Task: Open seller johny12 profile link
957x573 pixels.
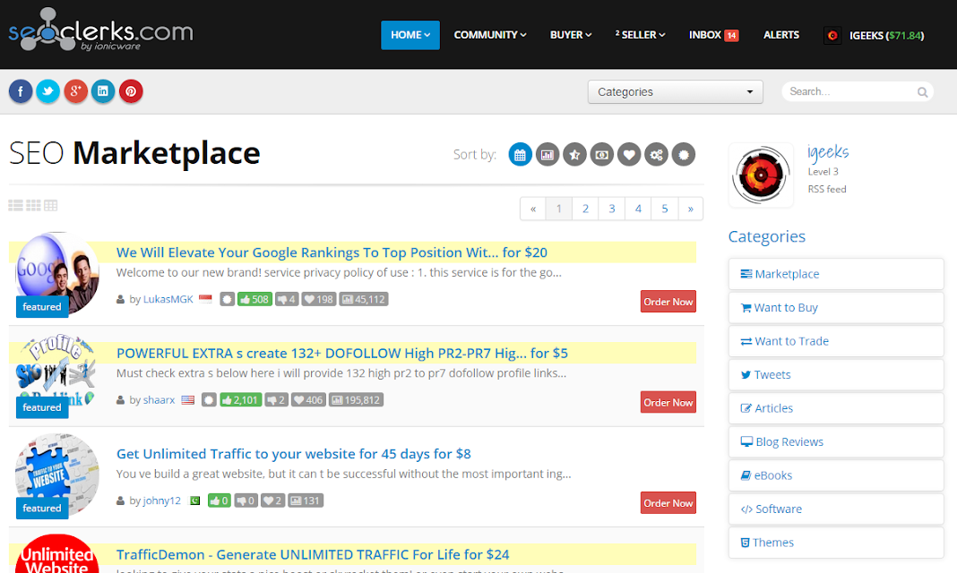Action: [x=161, y=500]
